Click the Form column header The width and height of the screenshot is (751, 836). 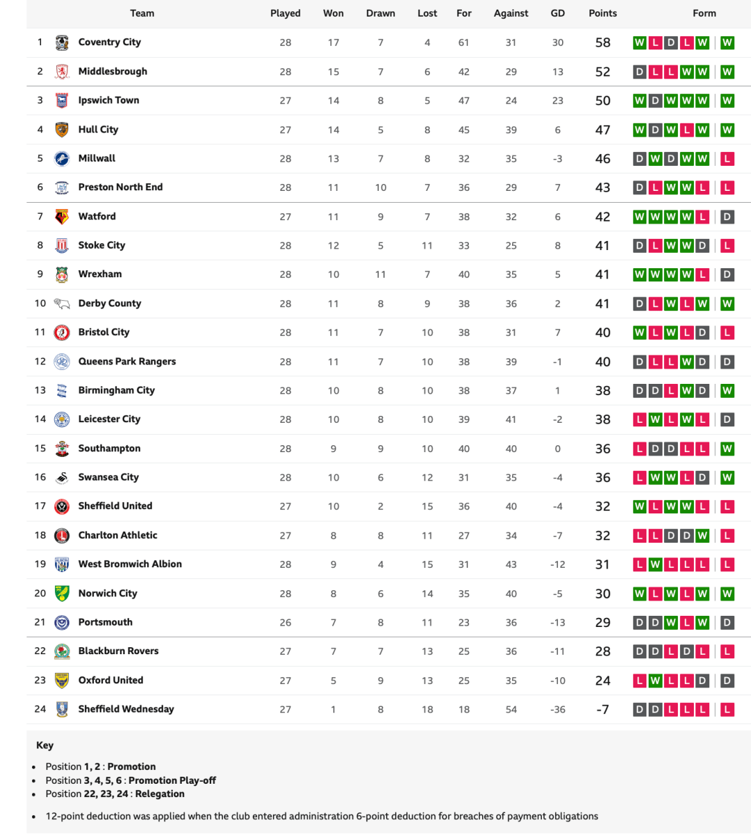(x=704, y=13)
